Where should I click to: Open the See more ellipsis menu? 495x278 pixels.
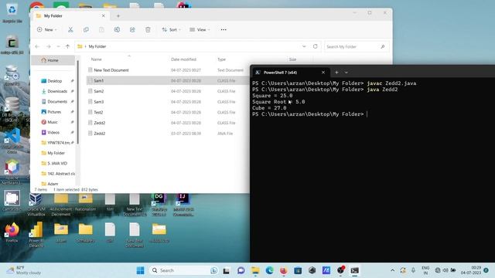tap(224, 29)
